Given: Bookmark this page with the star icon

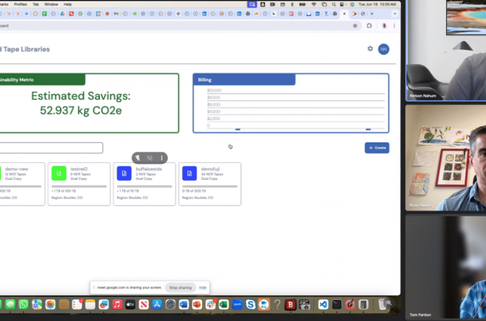Looking at the screenshot, I should 355,26.
